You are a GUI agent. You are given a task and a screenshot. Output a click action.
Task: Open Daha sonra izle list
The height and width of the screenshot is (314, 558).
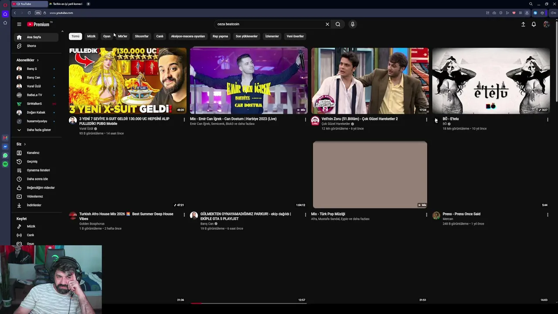(36, 179)
